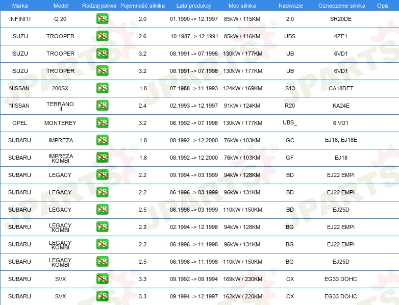The image size is (399, 305).
Task: Click the fuel icon in the NISSAN 200SX row
Action: tap(102, 88)
